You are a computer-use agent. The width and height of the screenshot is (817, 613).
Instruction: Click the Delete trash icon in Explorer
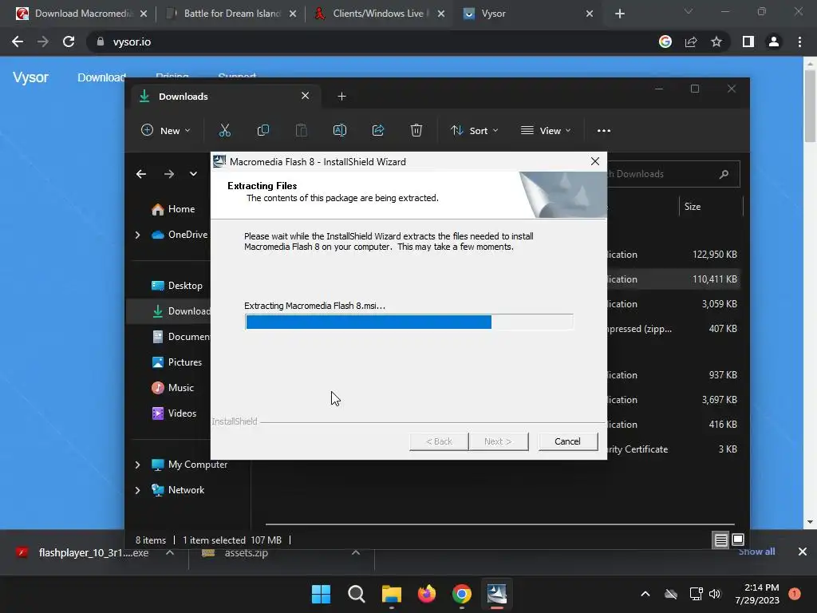coord(416,130)
